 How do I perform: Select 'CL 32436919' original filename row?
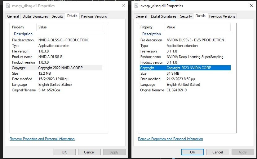tap(185, 90)
